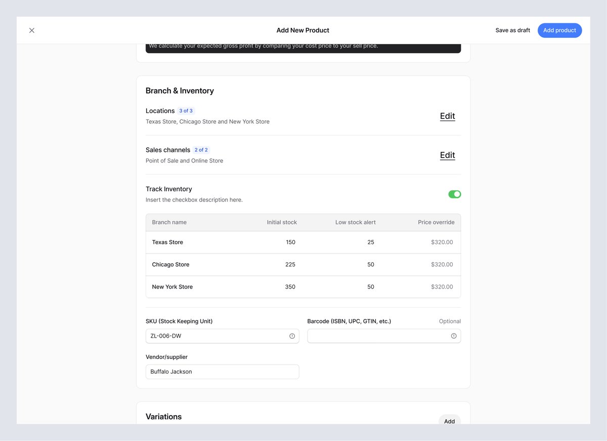
Task: Click the Texas Store branch name
Action: coord(167,243)
